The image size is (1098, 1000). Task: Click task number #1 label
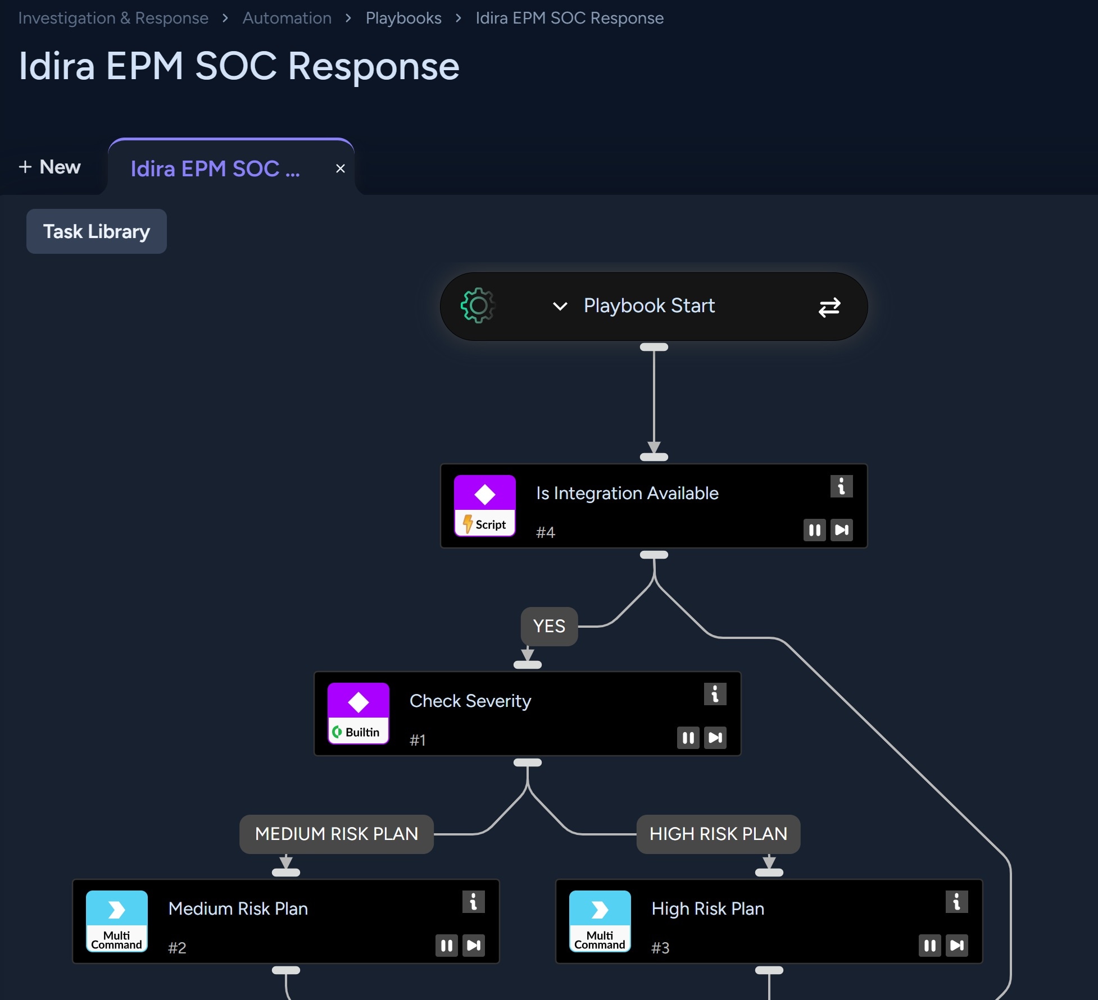(x=418, y=740)
